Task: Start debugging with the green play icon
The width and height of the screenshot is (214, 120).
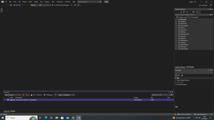Action: tap(52, 5)
